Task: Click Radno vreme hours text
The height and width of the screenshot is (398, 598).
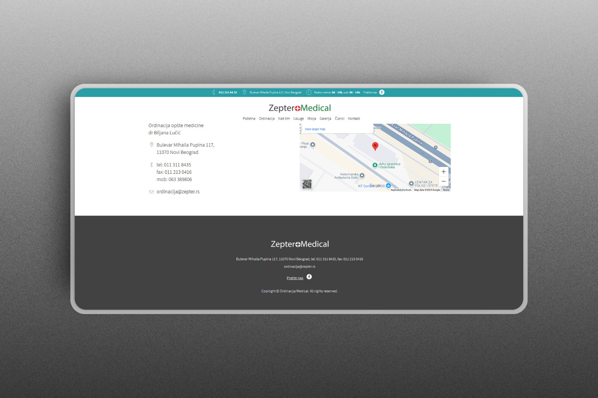Action: pyautogui.click(x=337, y=92)
